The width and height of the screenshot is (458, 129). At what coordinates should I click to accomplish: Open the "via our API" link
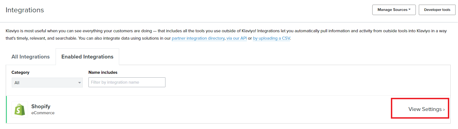point(237,38)
